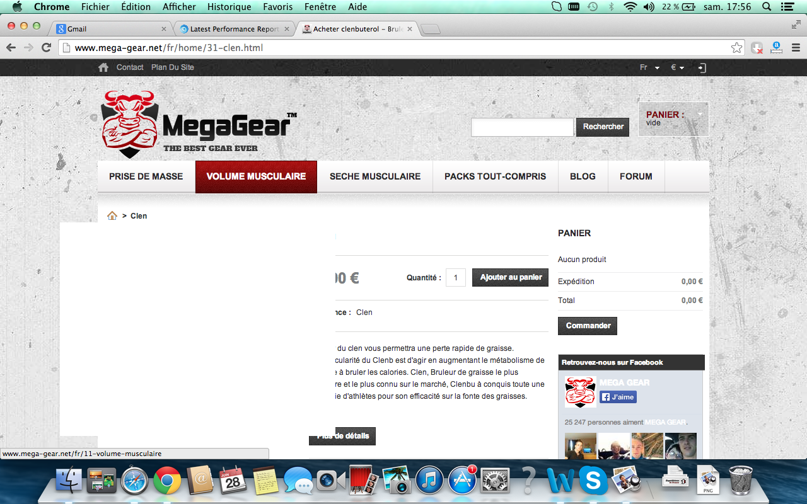Open FaceTime from the dock
807x504 pixels.
pos(330,481)
